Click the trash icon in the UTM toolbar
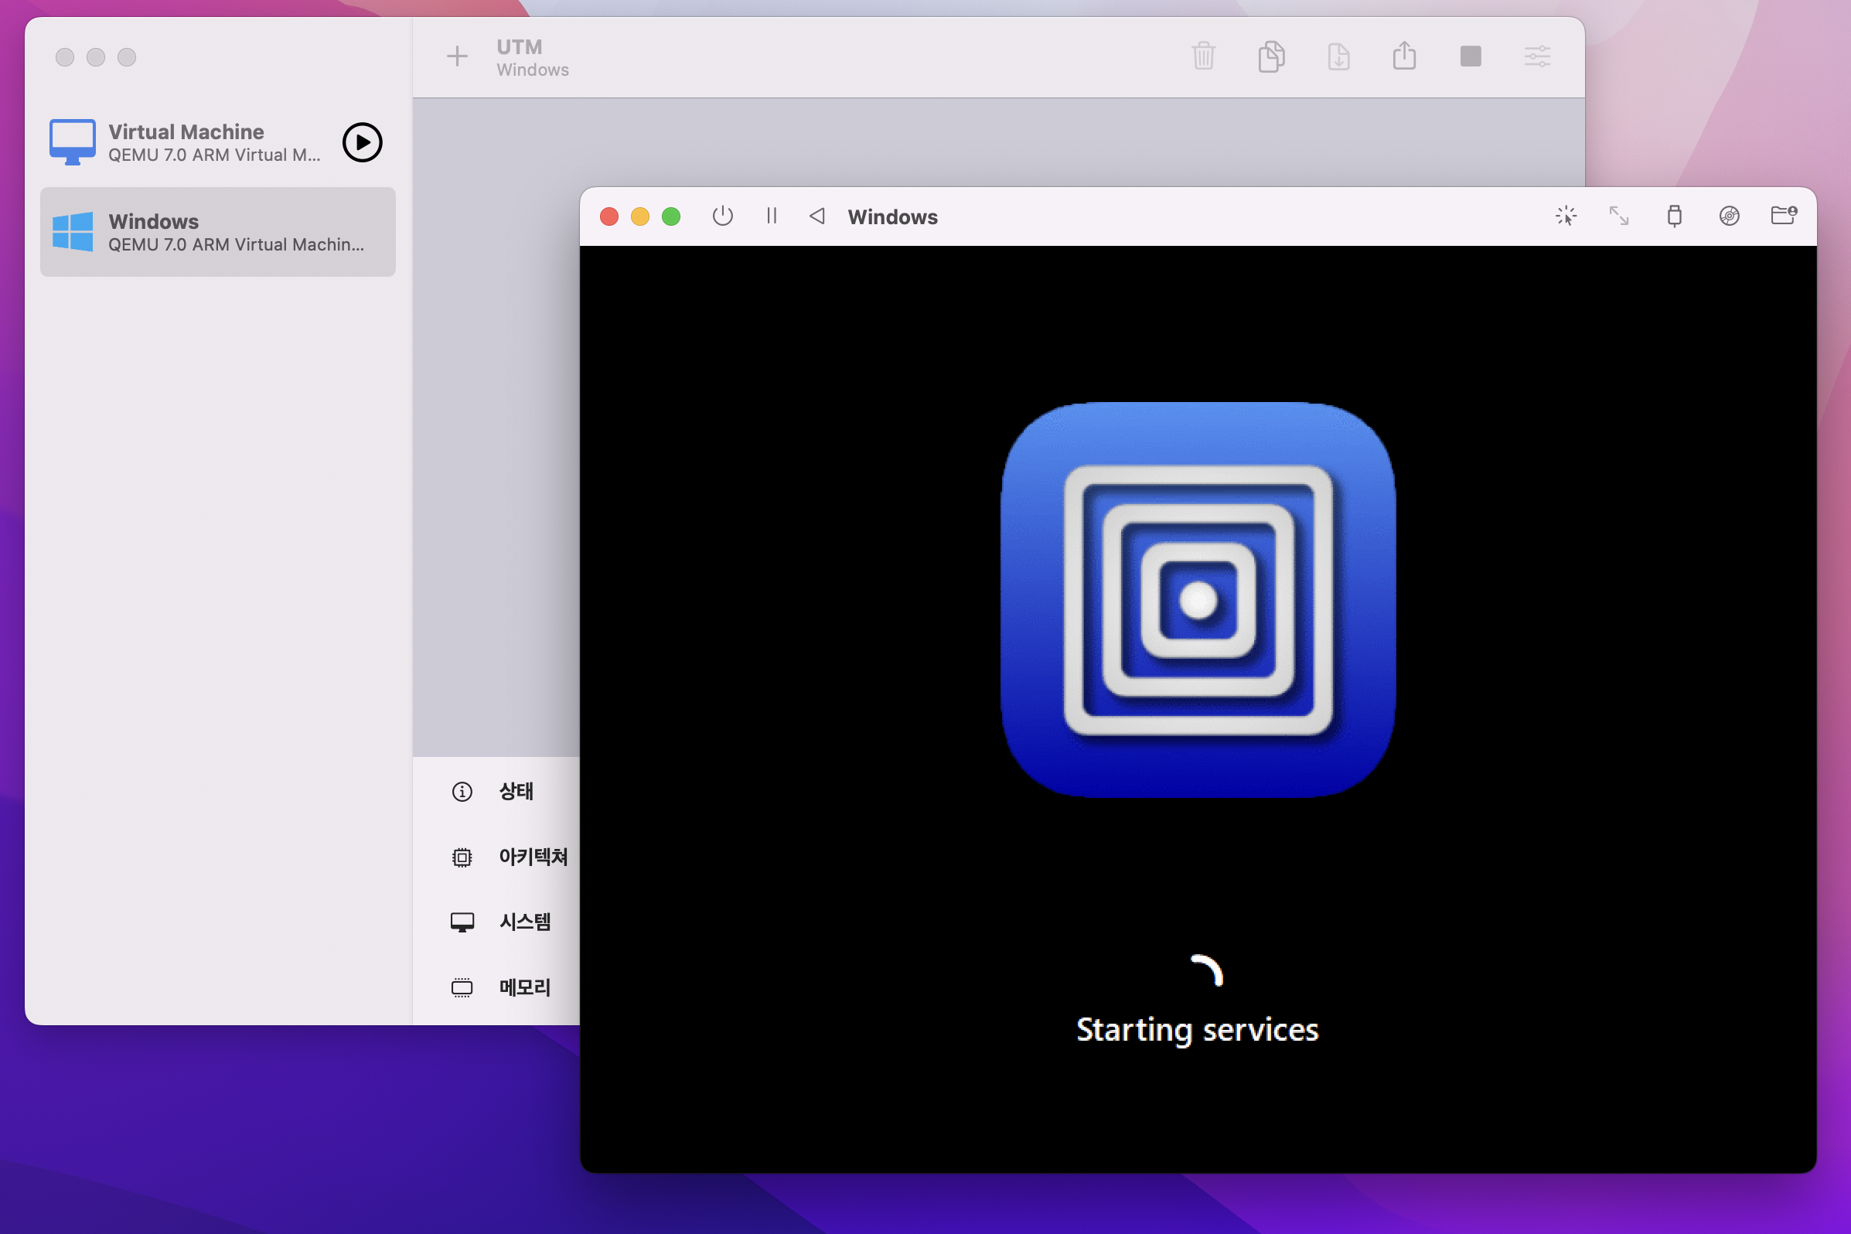1851x1234 pixels. [x=1203, y=56]
